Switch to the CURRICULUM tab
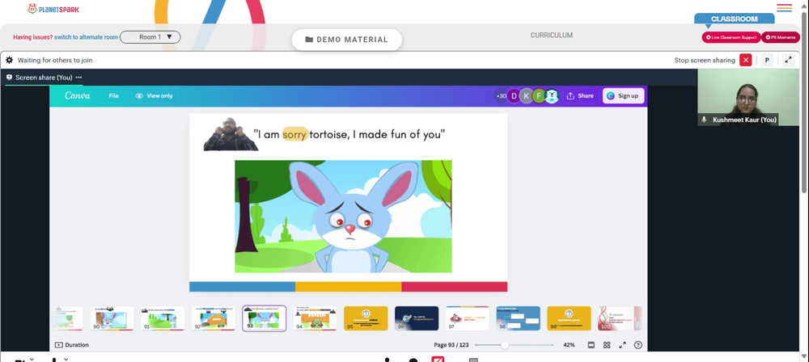The height and width of the screenshot is (362, 809). pos(552,35)
